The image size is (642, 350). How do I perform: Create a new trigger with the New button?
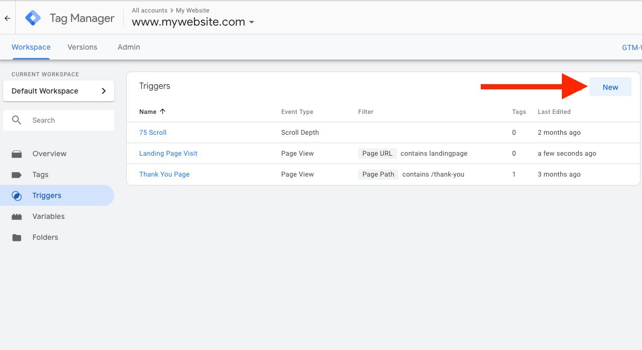click(610, 87)
